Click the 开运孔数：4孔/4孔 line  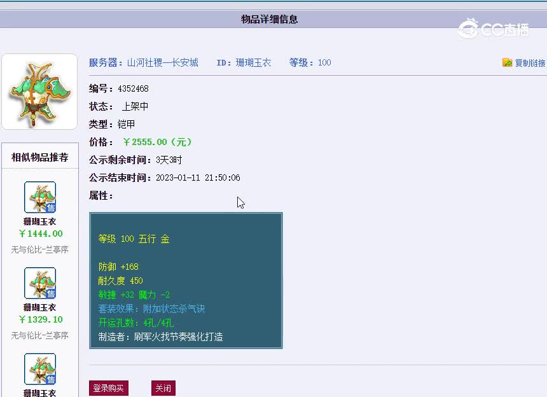(x=136, y=323)
